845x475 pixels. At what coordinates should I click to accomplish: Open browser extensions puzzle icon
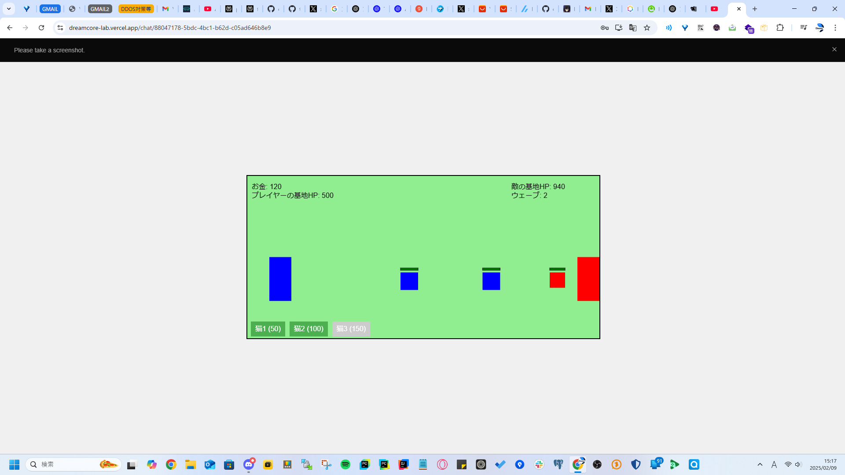780,28
